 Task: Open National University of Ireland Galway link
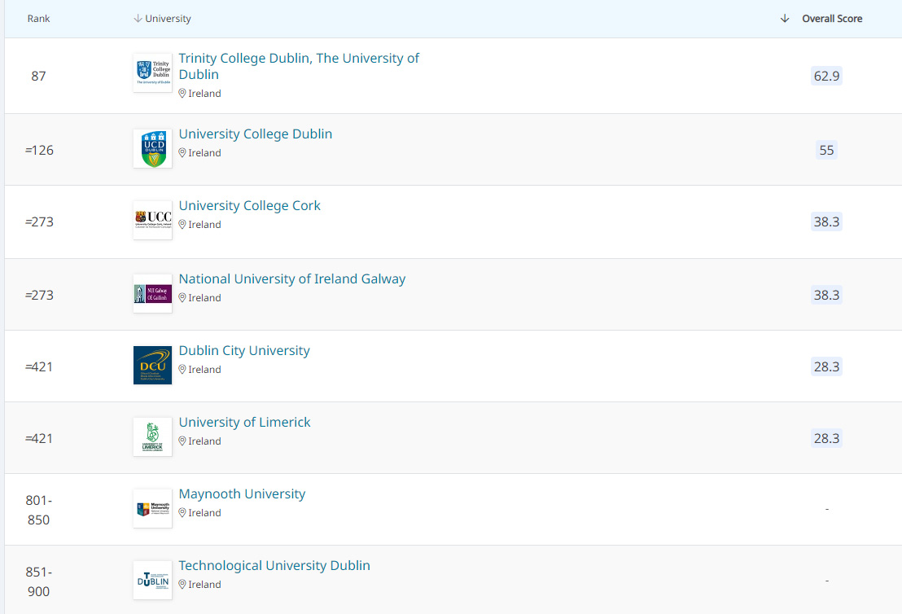(x=292, y=279)
